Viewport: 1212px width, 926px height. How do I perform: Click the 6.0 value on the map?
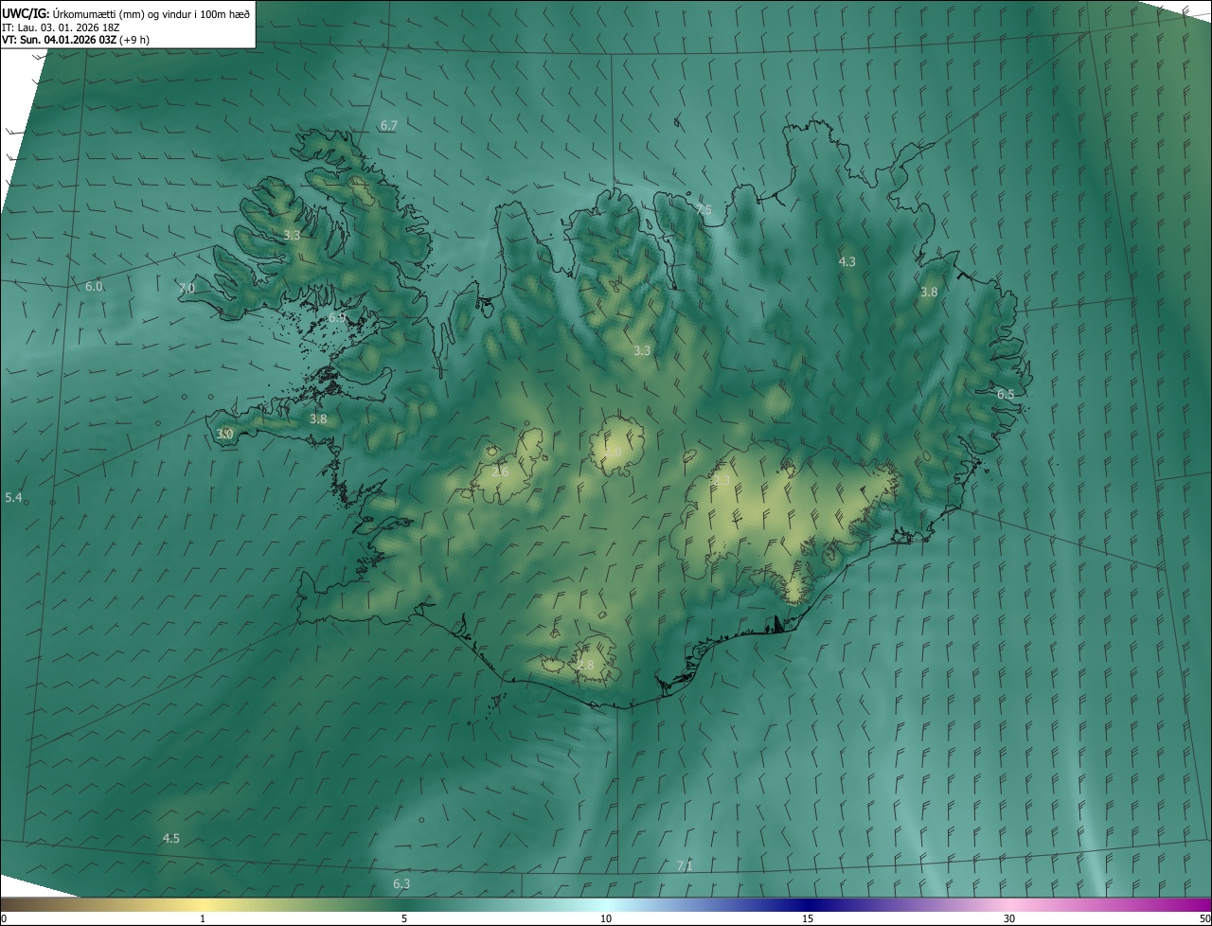(94, 286)
